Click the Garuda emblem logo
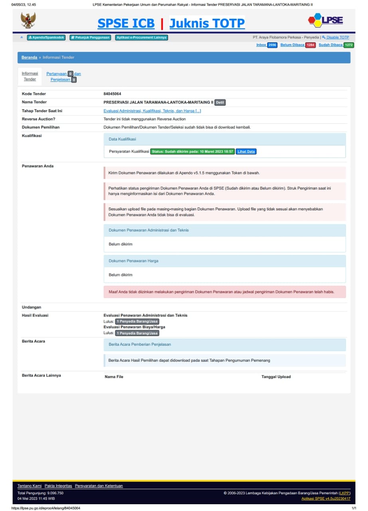 tap(28, 20)
